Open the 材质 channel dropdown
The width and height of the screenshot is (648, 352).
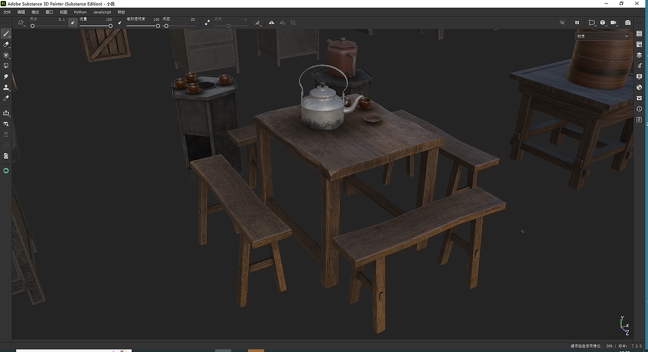[x=602, y=36]
